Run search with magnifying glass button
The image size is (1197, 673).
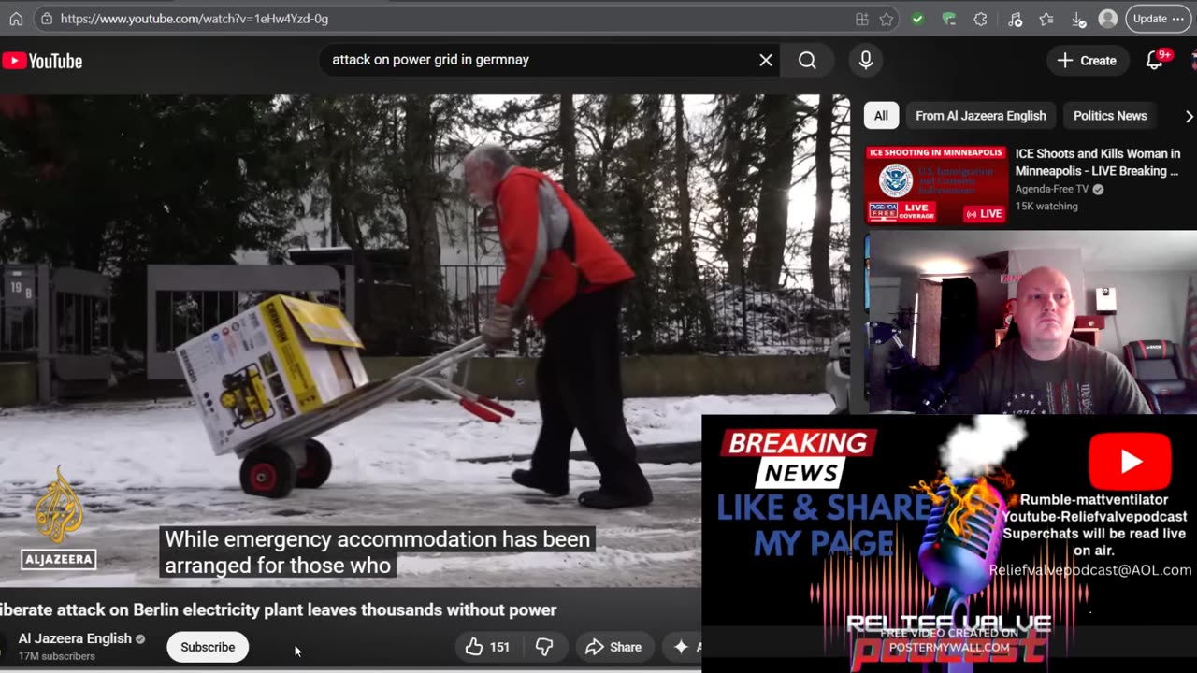807,60
